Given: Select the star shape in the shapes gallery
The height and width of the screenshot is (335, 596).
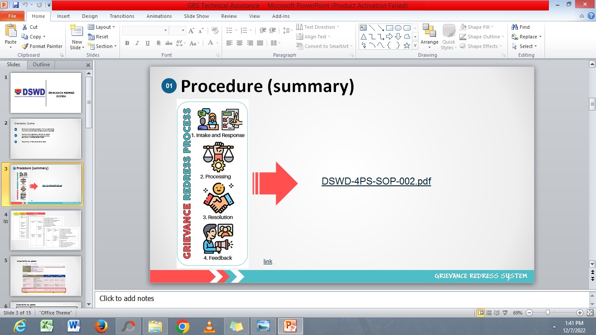Looking at the screenshot, I should click(407, 45).
